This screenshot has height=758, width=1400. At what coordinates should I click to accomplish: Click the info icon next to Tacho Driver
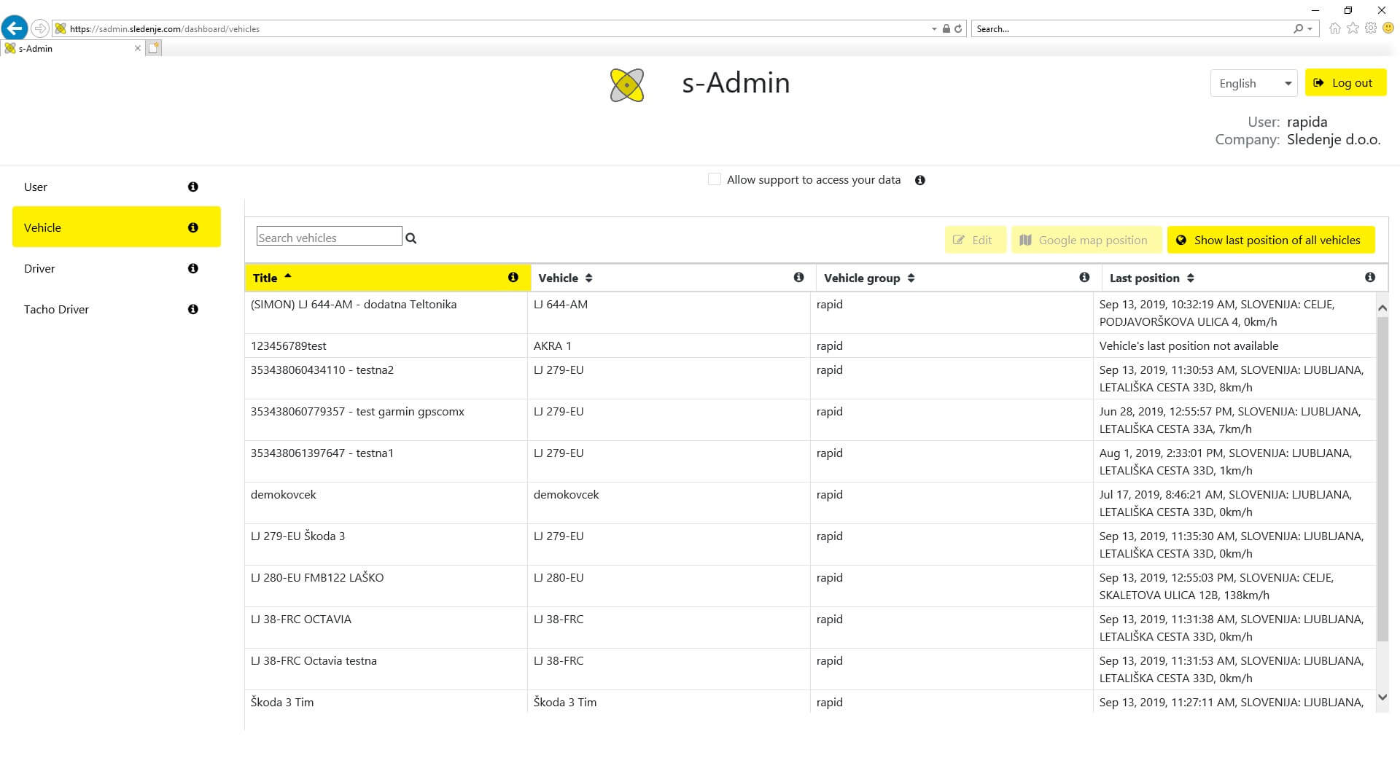192,309
